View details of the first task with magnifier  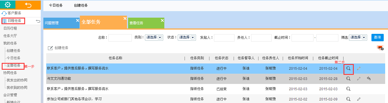[348, 68]
